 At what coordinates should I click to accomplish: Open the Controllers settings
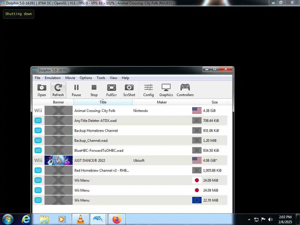pyautogui.click(x=185, y=90)
